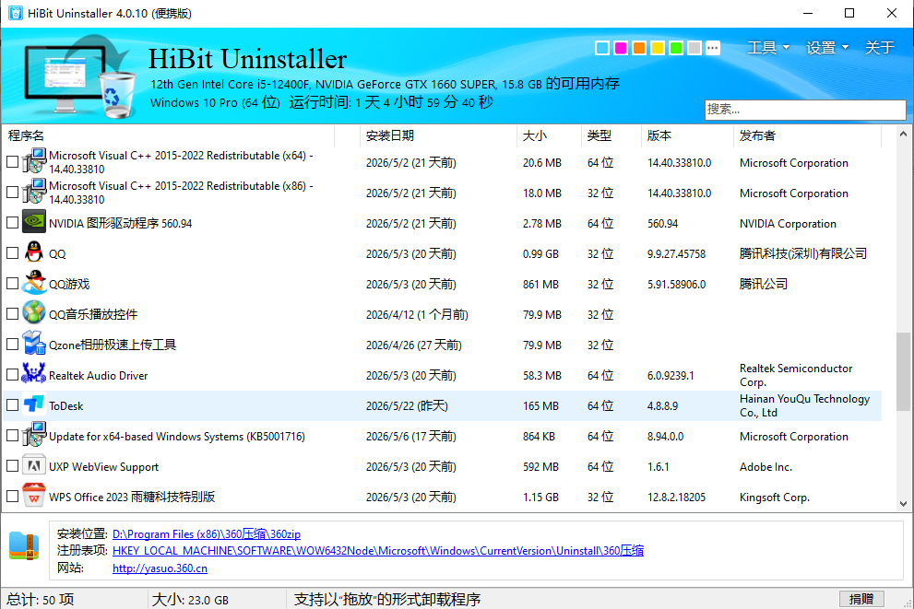Click the 360压缩 archive icon in details panel
The width and height of the screenshot is (914, 609).
coord(25,546)
